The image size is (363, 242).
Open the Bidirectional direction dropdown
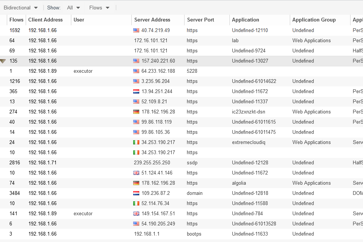(21, 8)
